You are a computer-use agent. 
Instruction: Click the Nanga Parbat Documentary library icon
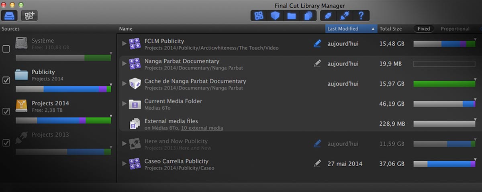click(x=135, y=63)
